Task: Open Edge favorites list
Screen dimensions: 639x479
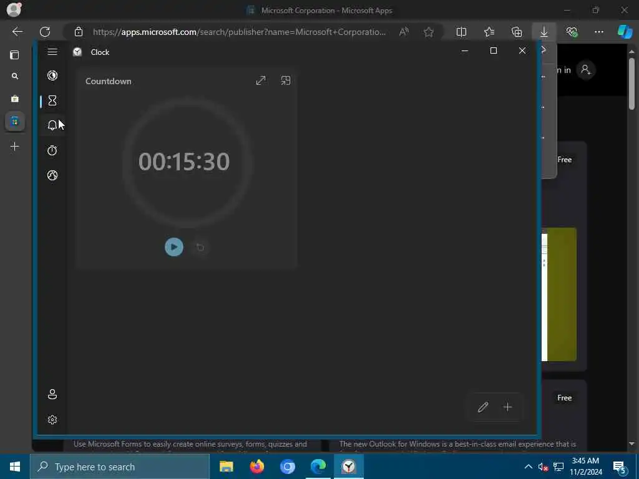Action: pyautogui.click(x=489, y=32)
